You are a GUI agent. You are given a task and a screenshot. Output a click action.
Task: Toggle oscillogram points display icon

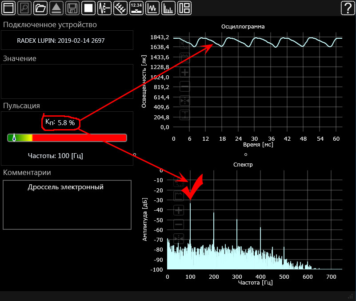coord(185,44)
